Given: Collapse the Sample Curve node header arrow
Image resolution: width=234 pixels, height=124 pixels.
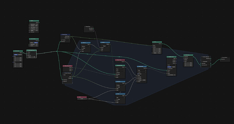Looking at the screenshot, I should pos(168,57).
